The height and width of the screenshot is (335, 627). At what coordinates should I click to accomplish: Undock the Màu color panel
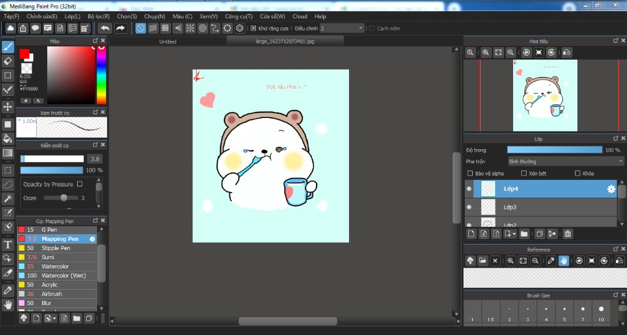click(x=95, y=41)
